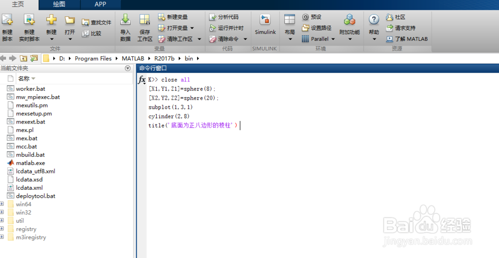Click the Open (打开) folder icon
499x258 pixels.
70,20
